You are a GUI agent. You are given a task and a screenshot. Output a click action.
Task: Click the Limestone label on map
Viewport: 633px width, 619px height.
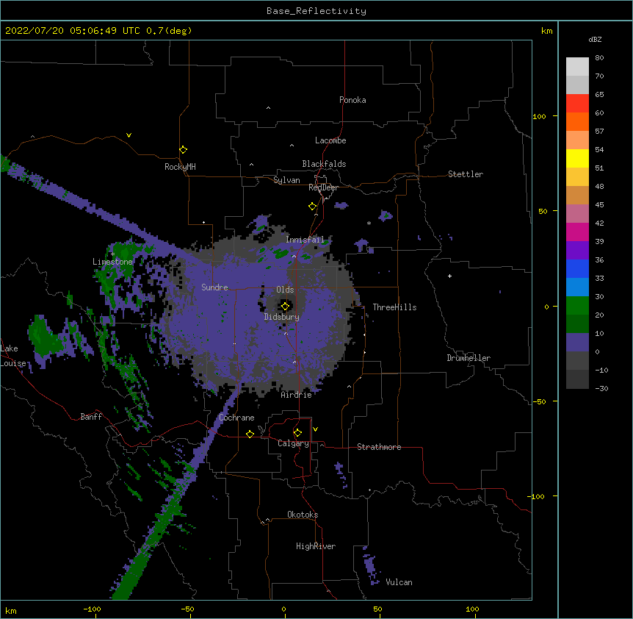pos(112,262)
